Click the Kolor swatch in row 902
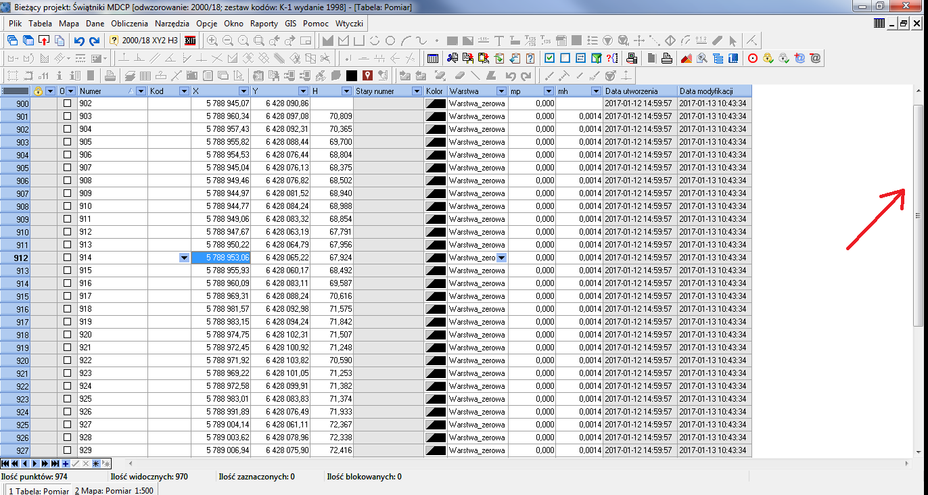 click(436, 103)
